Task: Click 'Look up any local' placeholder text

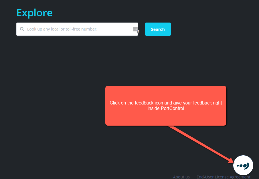Action: pyautogui.click(x=43, y=29)
